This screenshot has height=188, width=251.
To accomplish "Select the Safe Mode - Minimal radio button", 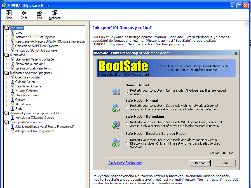I will (127, 107).
